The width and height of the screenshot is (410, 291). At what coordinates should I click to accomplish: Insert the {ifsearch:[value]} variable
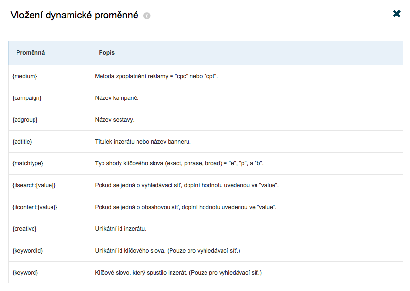(34, 185)
